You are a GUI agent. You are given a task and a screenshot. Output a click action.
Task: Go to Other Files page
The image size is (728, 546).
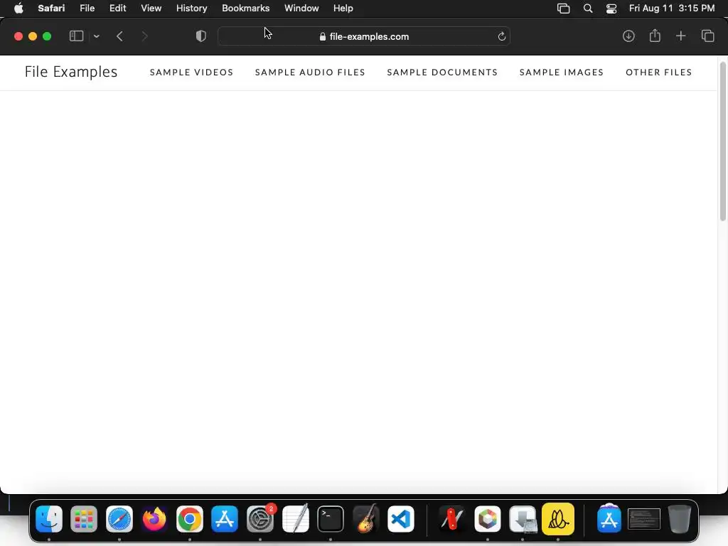pos(658,73)
